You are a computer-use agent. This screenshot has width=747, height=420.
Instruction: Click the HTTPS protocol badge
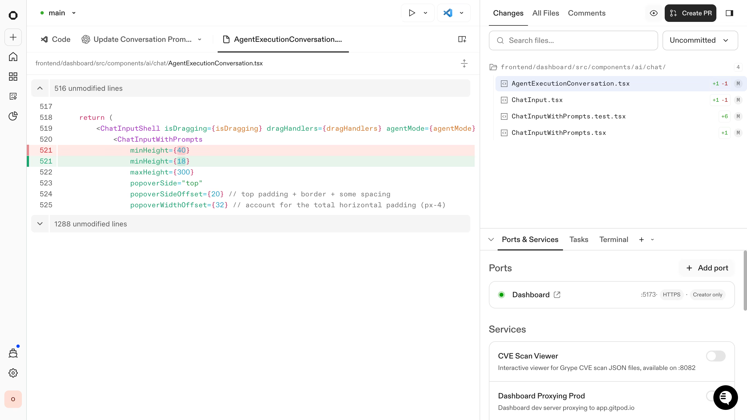tap(671, 295)
